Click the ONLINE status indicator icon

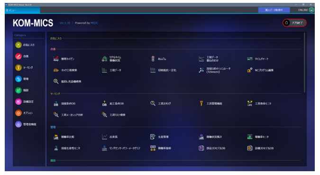tap(311, 10)
